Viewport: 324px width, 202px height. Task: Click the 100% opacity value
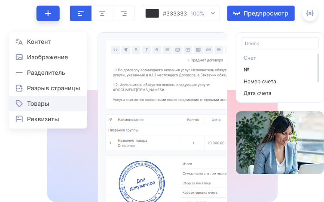[197, 14]
